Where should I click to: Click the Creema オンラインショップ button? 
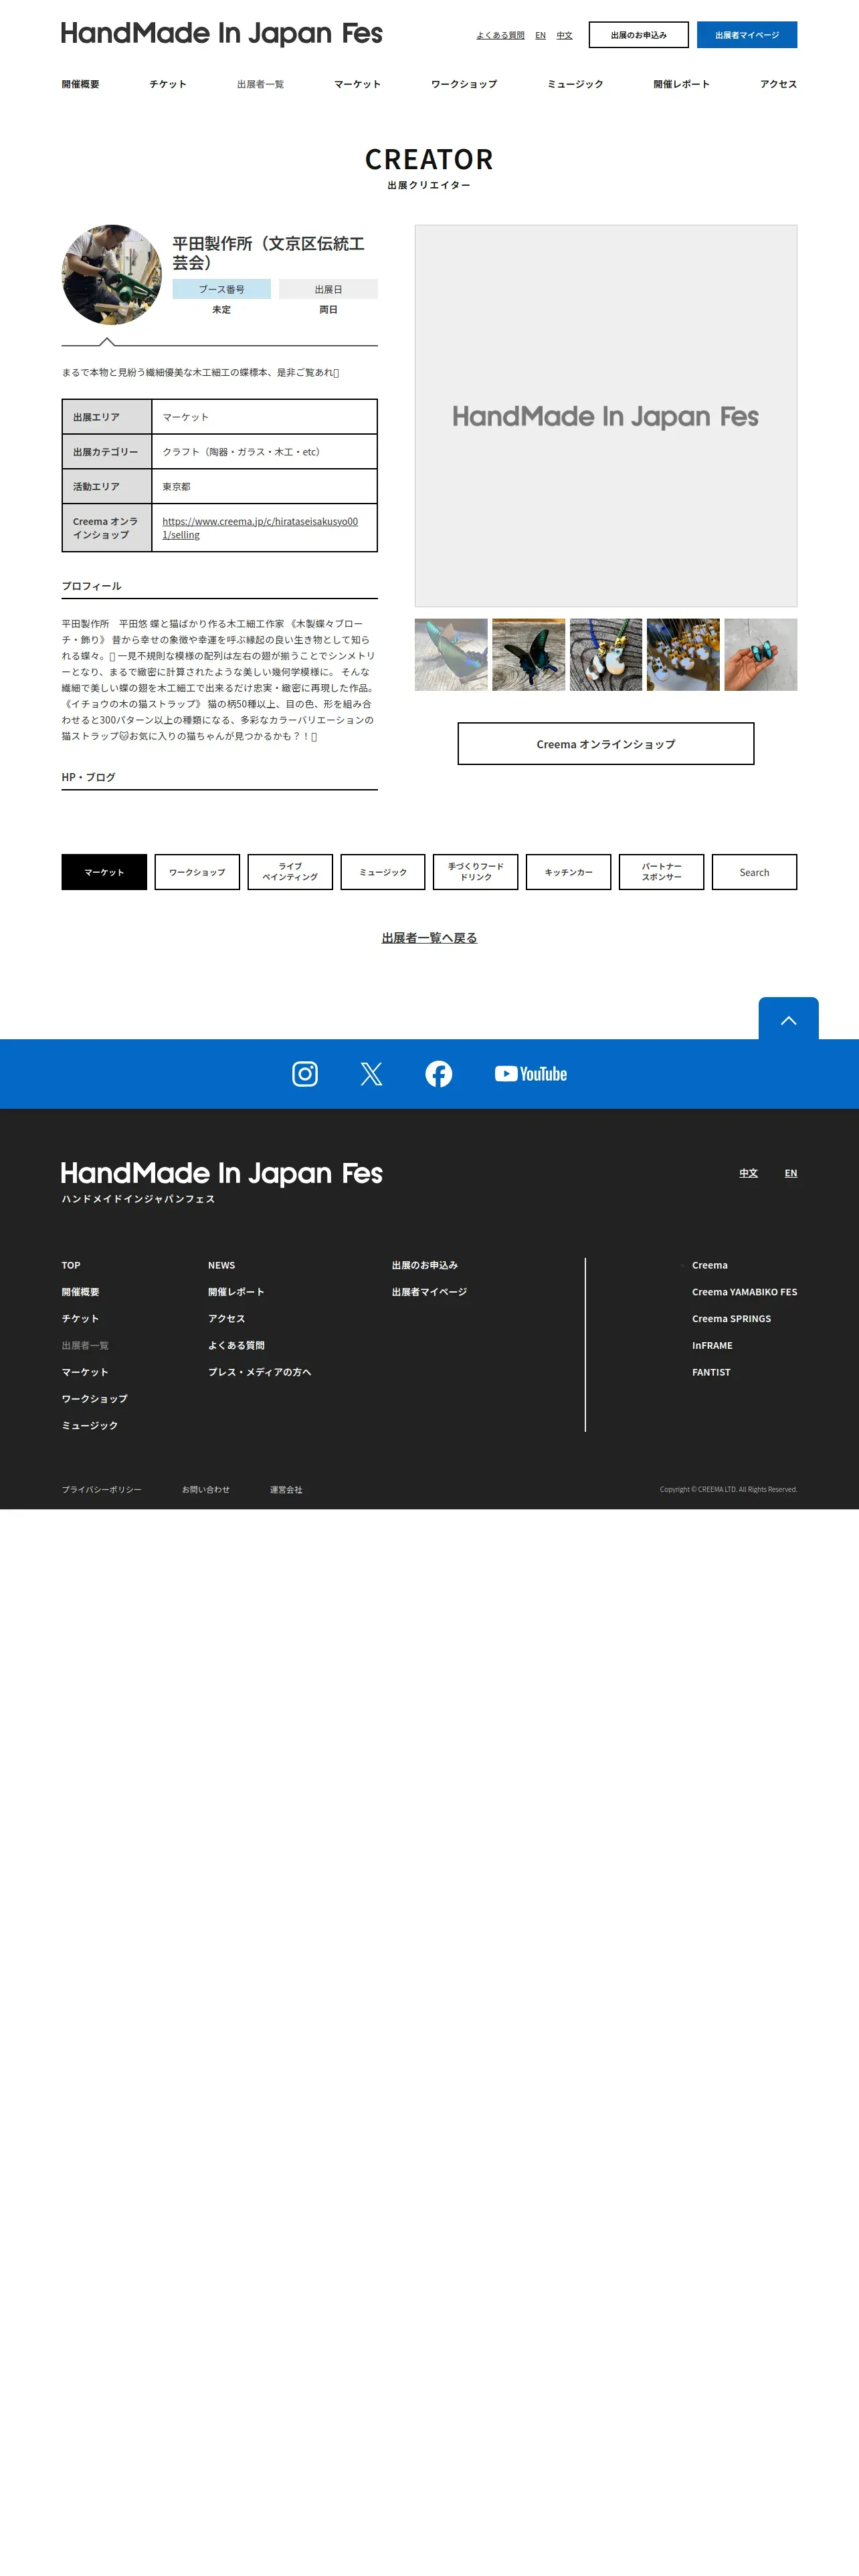[606, 744]
